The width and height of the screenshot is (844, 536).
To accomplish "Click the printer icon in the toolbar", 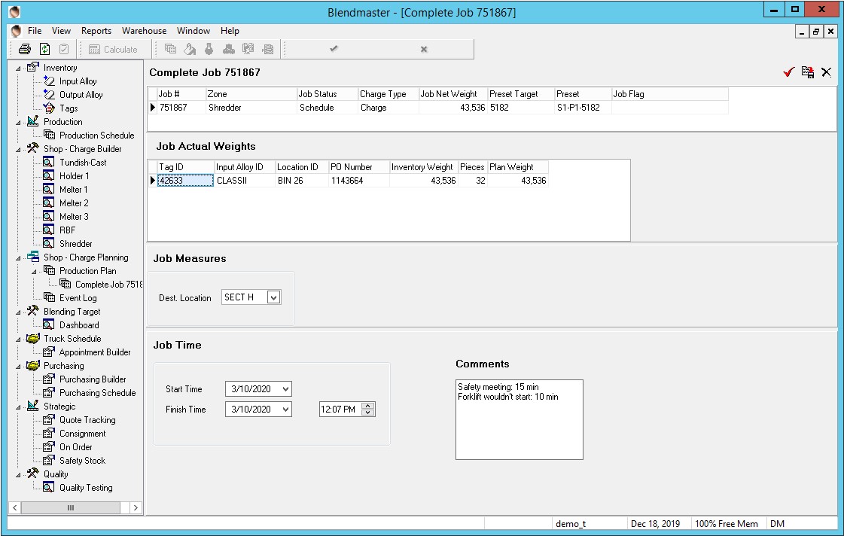I will 25,50.
